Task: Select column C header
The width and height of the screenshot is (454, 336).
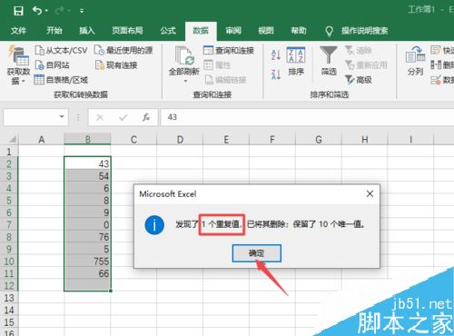Action: 133,140
